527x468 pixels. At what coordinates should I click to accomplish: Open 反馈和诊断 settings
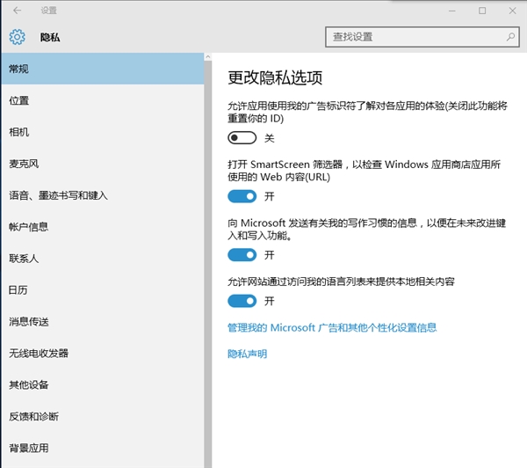[x=33, y=416]
